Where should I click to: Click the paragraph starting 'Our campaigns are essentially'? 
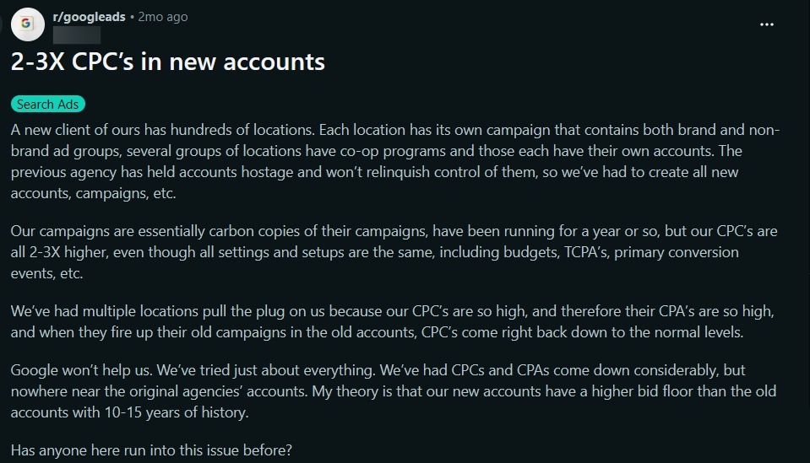coord(394,252)
